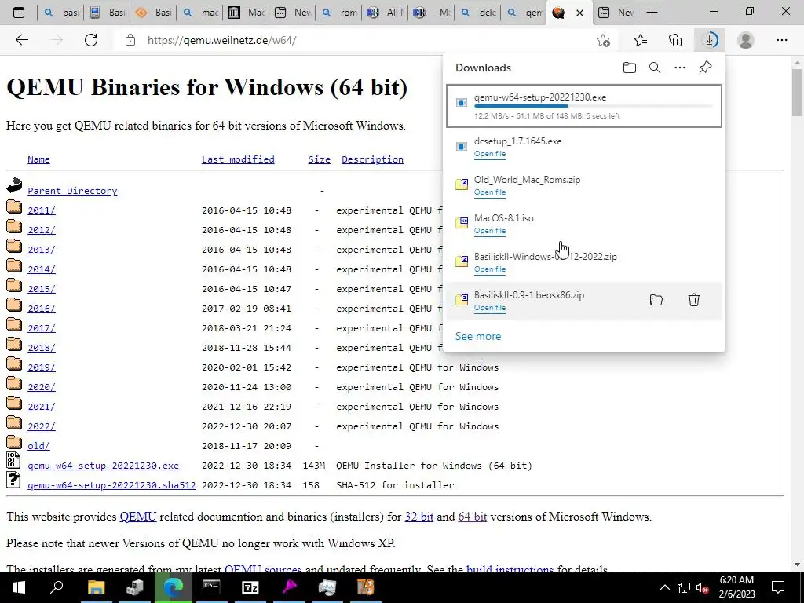Open File Explorer from taskbar
This screenshot has height=603, width=804.
96,587
